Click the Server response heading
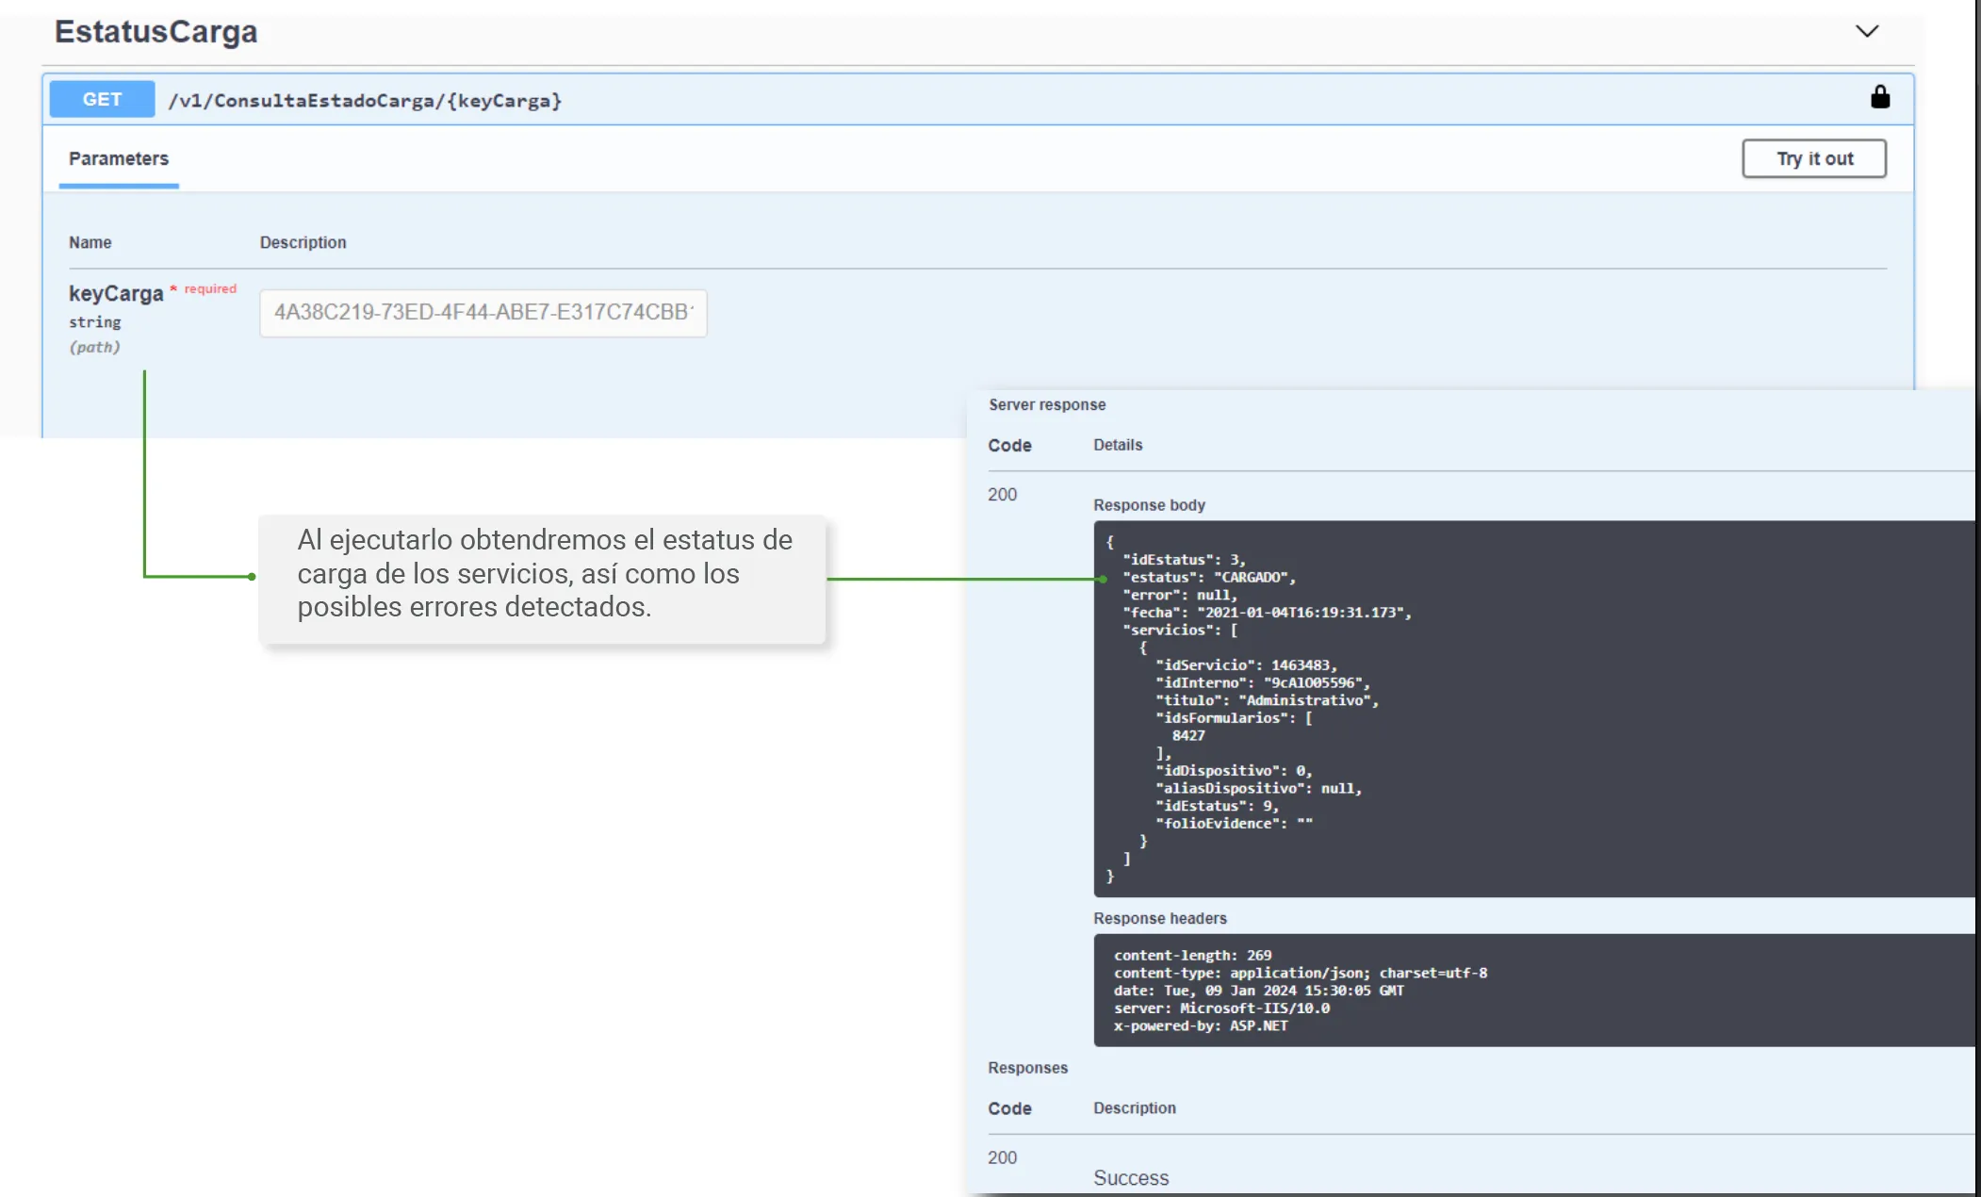The height and width of the screenshot is (1197, 1981). coord(1047,404)
